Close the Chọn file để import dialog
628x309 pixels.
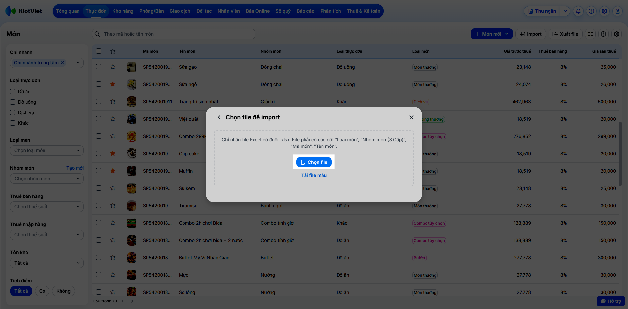tap(411, 117)
